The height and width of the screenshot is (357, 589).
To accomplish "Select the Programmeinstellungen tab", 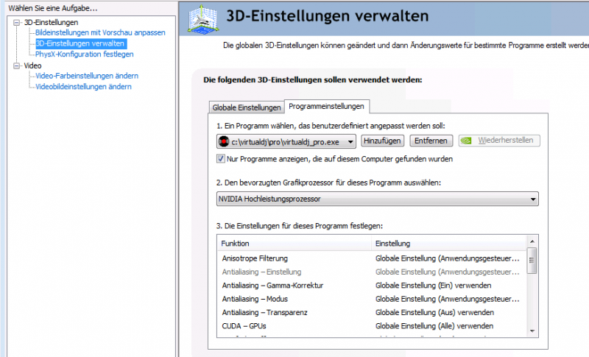I will pos(326,107).
